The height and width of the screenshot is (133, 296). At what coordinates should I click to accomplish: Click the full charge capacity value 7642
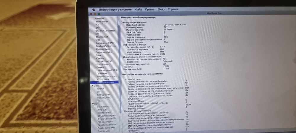(x=163, y=54)
